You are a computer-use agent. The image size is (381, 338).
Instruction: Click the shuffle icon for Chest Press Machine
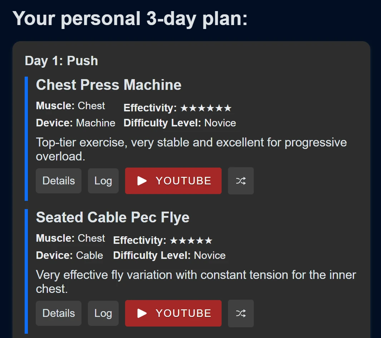241,181
